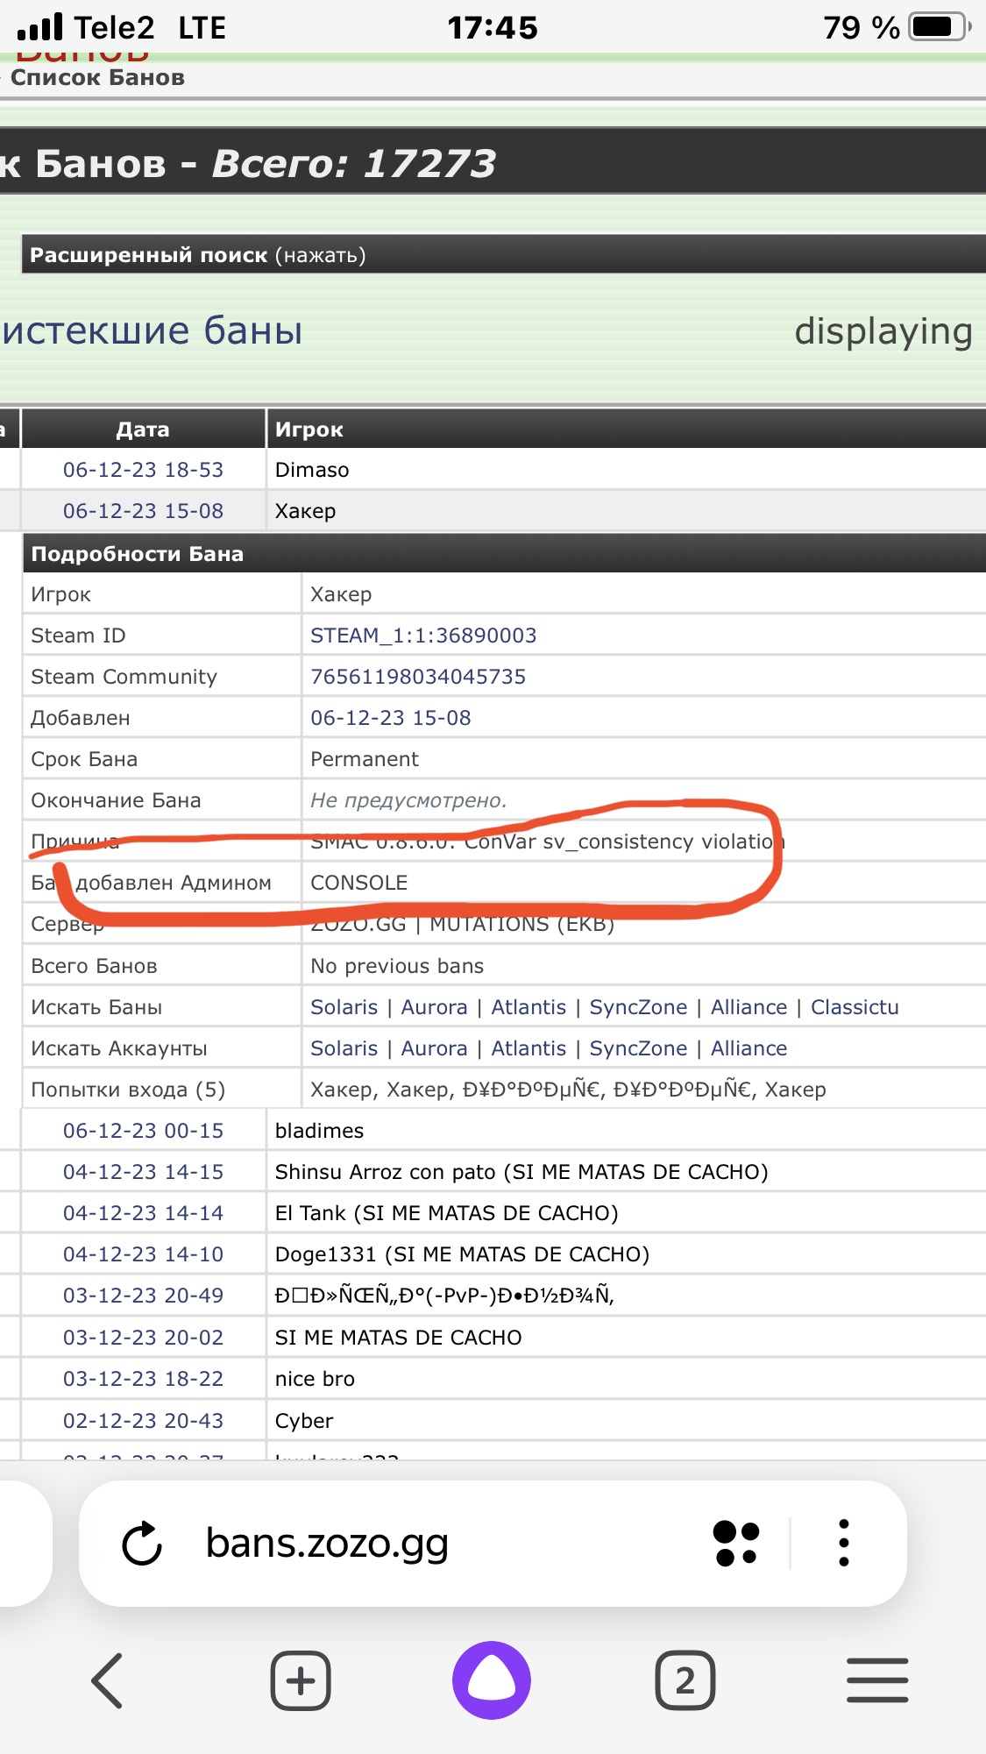986x1754 pixels.
Task: Launch the purple Alice assistant button
Action: click(492, 1680)
